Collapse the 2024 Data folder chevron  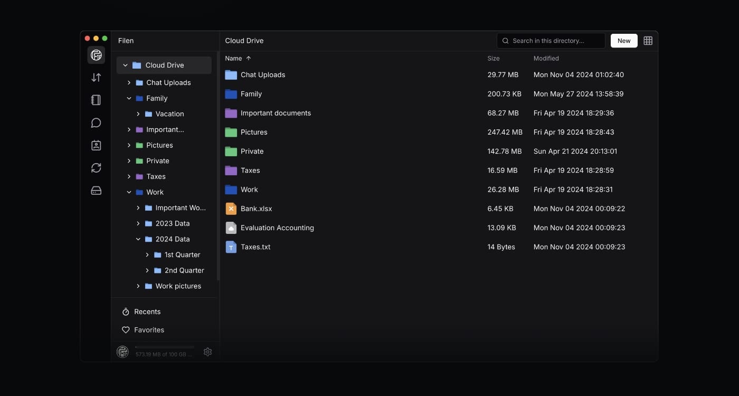[x=138, y=239]
